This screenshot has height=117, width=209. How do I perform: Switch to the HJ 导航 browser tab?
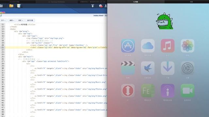click(x=136, y=2)
